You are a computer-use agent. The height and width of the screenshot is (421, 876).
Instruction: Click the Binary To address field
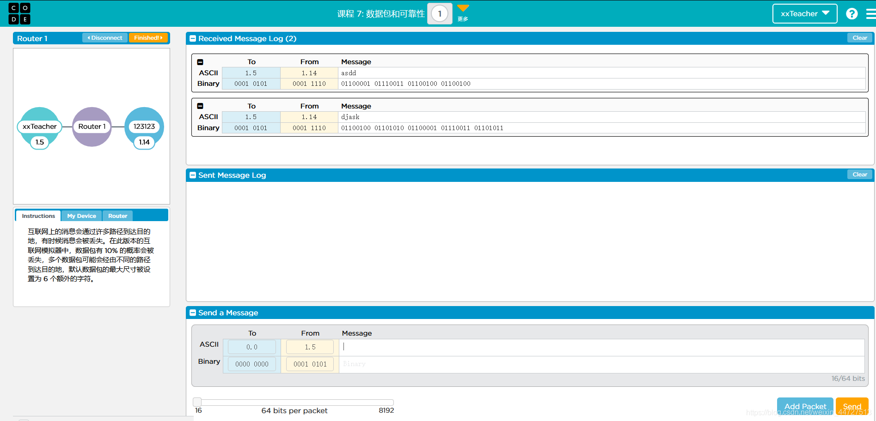(252, 364)
